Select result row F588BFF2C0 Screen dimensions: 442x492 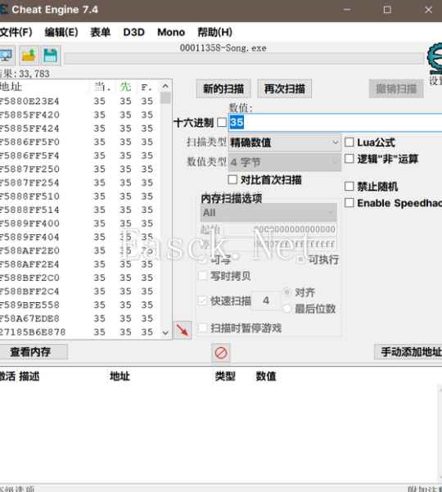80,278
